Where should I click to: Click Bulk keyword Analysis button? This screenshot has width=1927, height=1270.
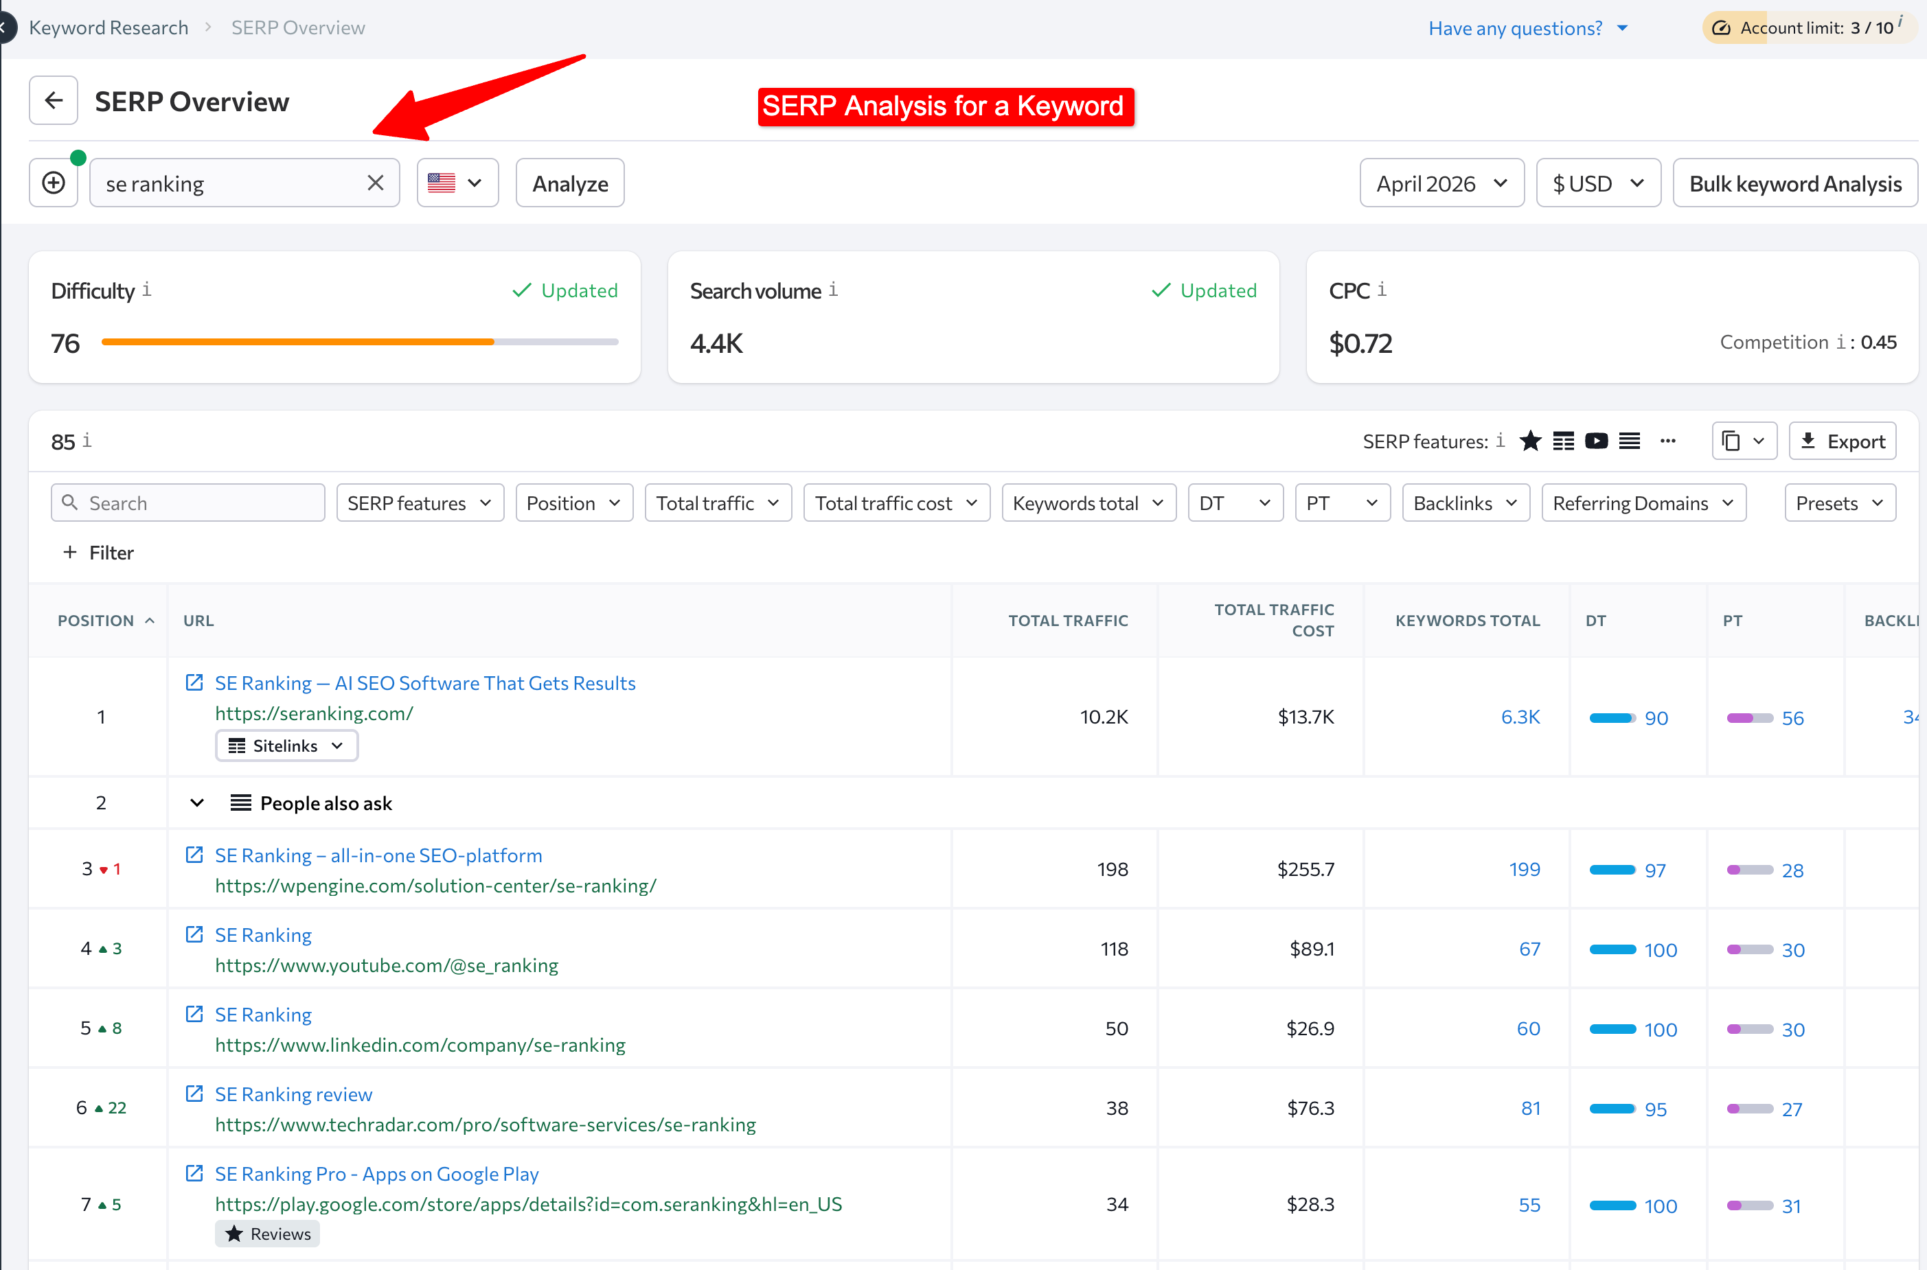click(1794, 183)
